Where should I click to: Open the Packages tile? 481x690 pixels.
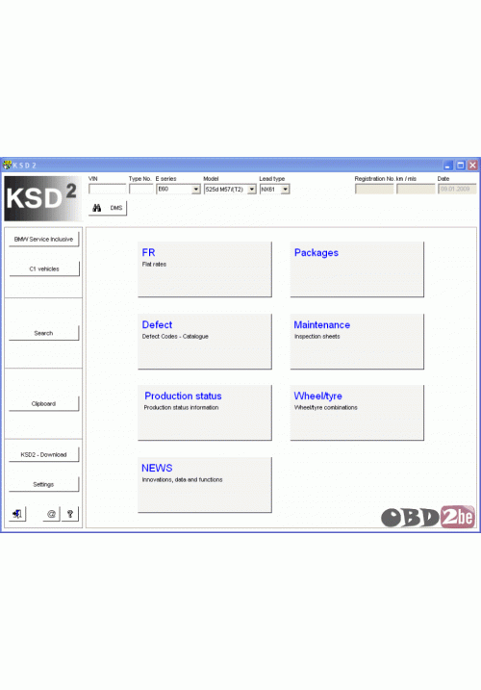(x=357, y=268)
